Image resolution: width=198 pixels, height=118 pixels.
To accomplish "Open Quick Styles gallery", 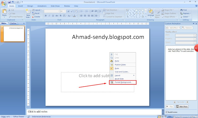I will pyautogui.click(x=157, y=14).
